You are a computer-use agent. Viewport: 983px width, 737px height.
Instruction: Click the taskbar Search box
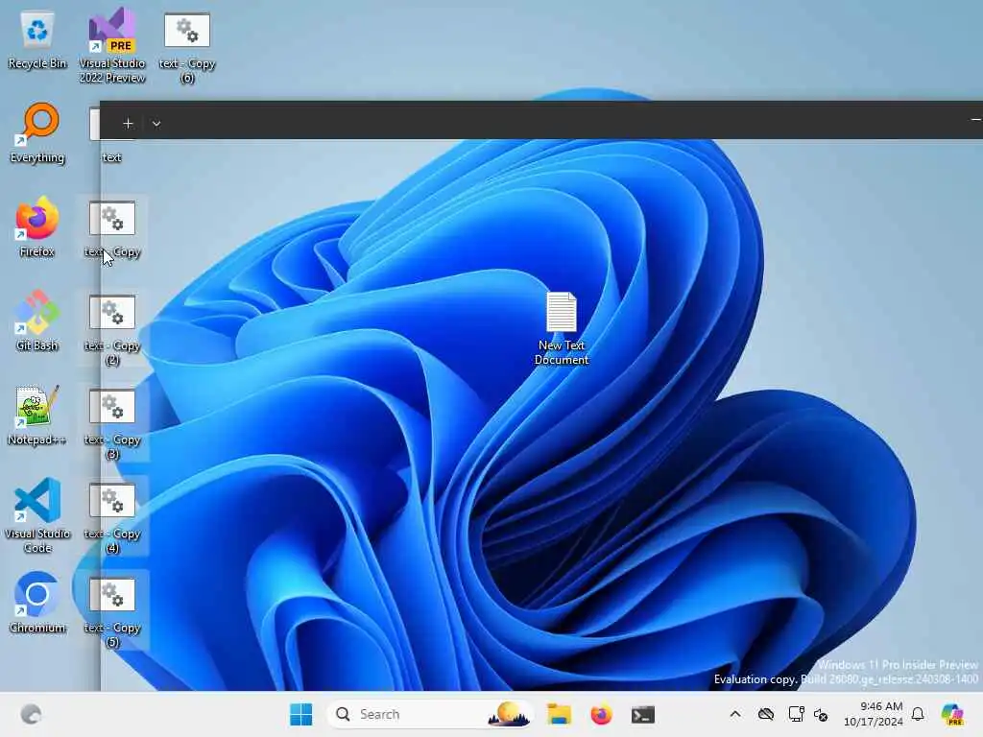pyautogui.click(x=431, y=714)
